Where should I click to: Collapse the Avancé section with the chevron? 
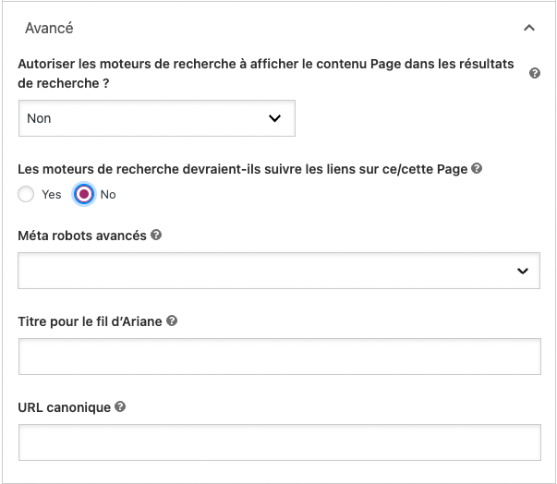pos(529,29)
